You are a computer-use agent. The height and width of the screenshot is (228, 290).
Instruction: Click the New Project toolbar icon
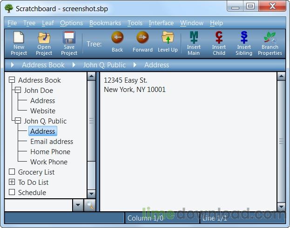(x=19, y=38)
